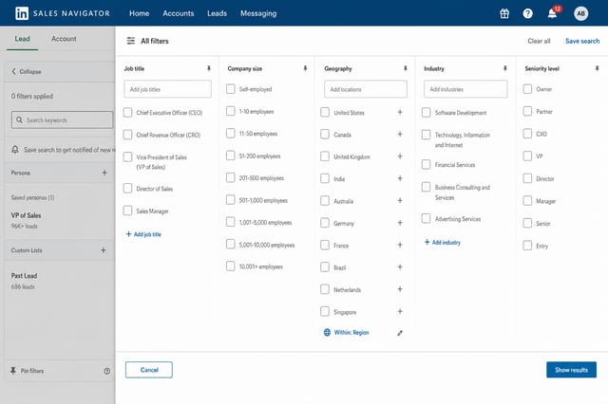The image size is (608, 404).
Task: Pin the Industry filter
Action: (x=504, y=68)
